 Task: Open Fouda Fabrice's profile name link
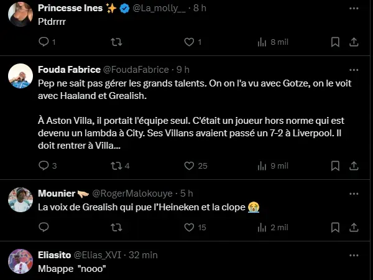tap(66, 69)
